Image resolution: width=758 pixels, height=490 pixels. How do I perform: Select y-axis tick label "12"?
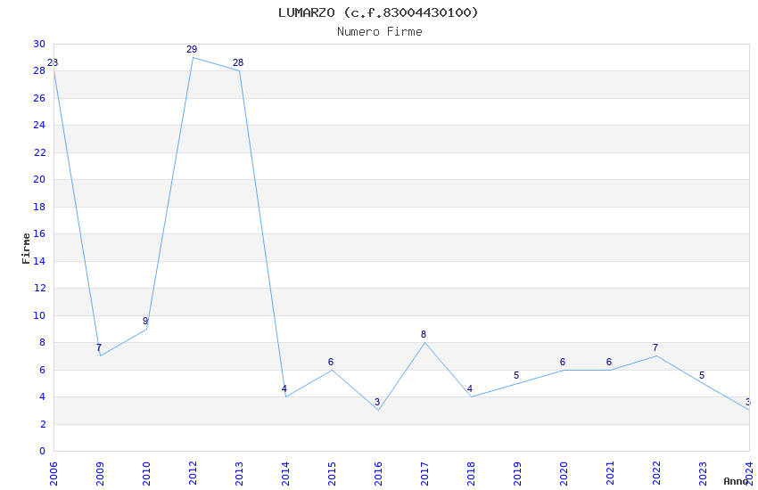point(39,288)
